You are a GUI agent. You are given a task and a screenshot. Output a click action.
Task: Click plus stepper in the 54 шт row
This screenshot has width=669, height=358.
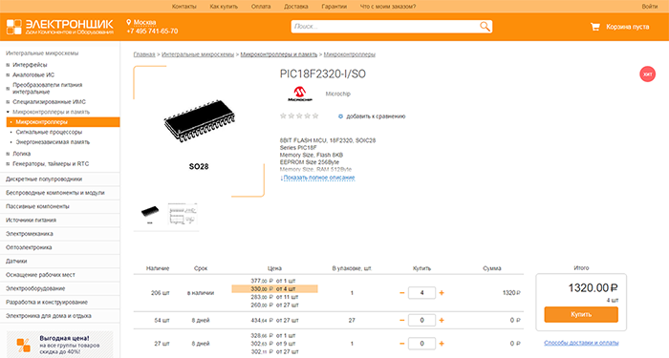[442, 320]
